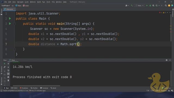
Task: Open the Structure tool window sidebar button
Action: (x=1, y=70)
